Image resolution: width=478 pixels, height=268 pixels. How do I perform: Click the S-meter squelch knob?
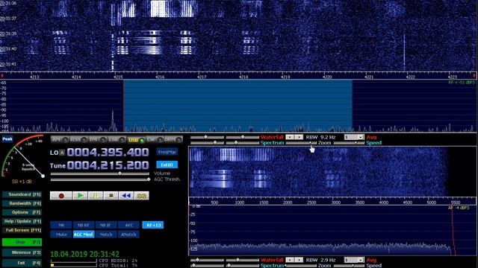[43, 176]
